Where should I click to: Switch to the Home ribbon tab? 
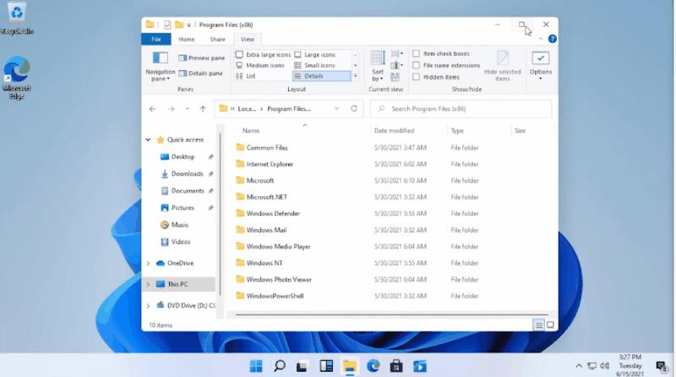point(187,39)
